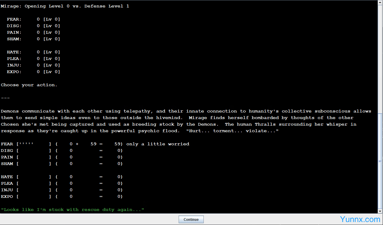Click the empty PAIN gauge bar
The image size is (383, 225).
(33, 157)
